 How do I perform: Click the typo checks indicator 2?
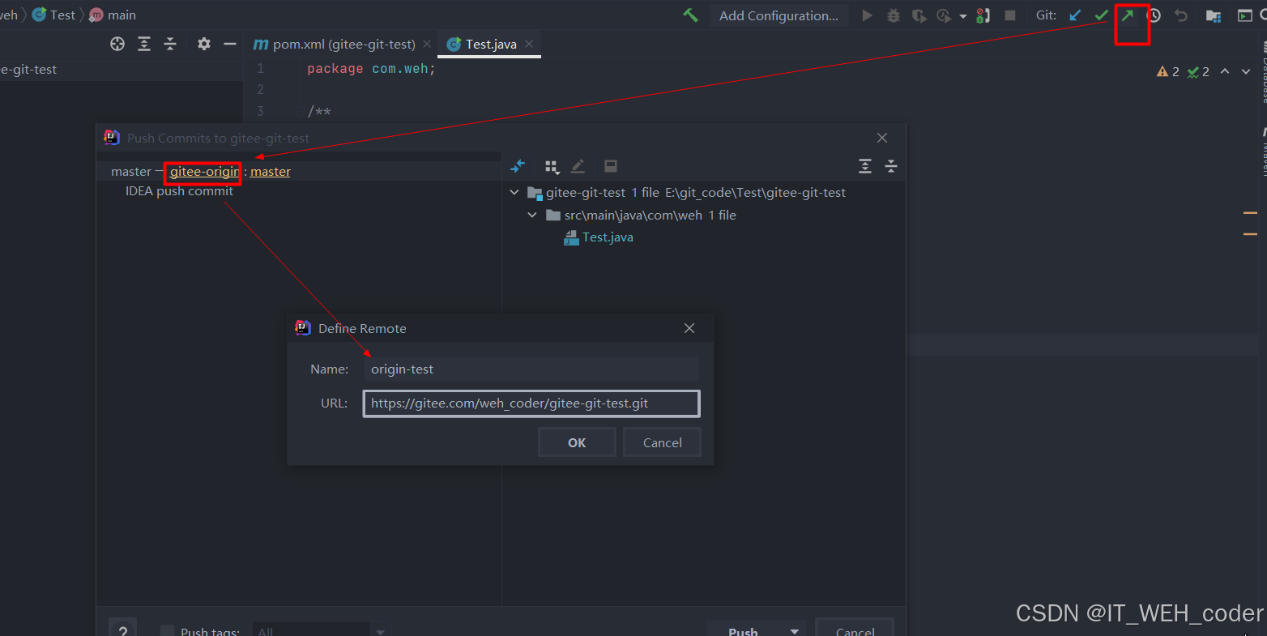point(1198,71)
